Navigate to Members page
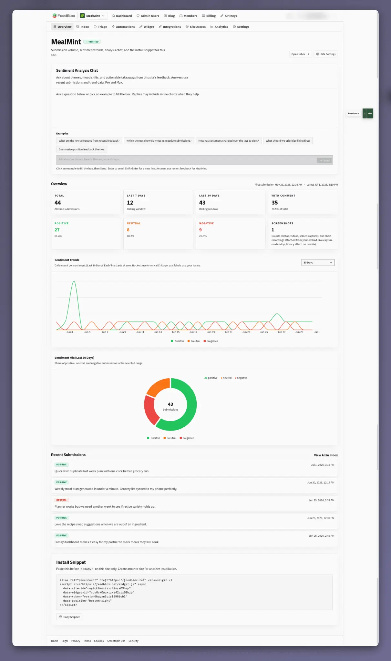391x661 pixels. pos(188,16)
